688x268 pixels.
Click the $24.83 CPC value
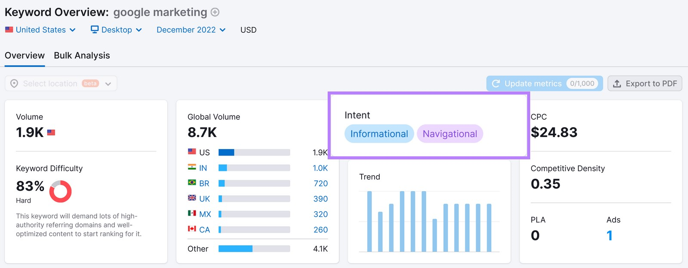554,132
